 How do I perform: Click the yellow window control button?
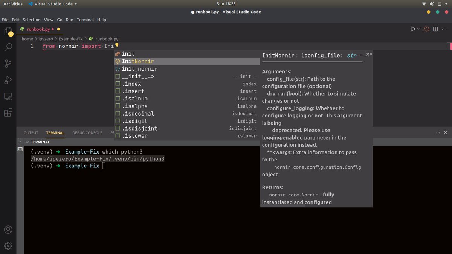click(428, 12)
